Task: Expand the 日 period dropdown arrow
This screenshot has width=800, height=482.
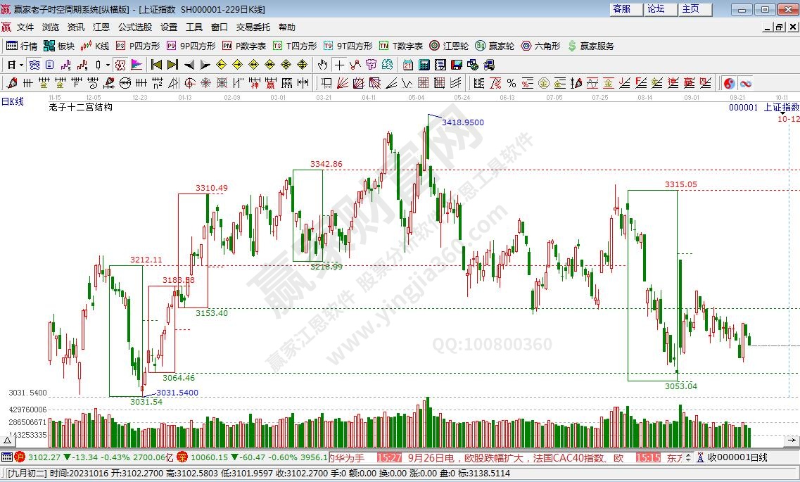Action: click(x=22, y=65)
